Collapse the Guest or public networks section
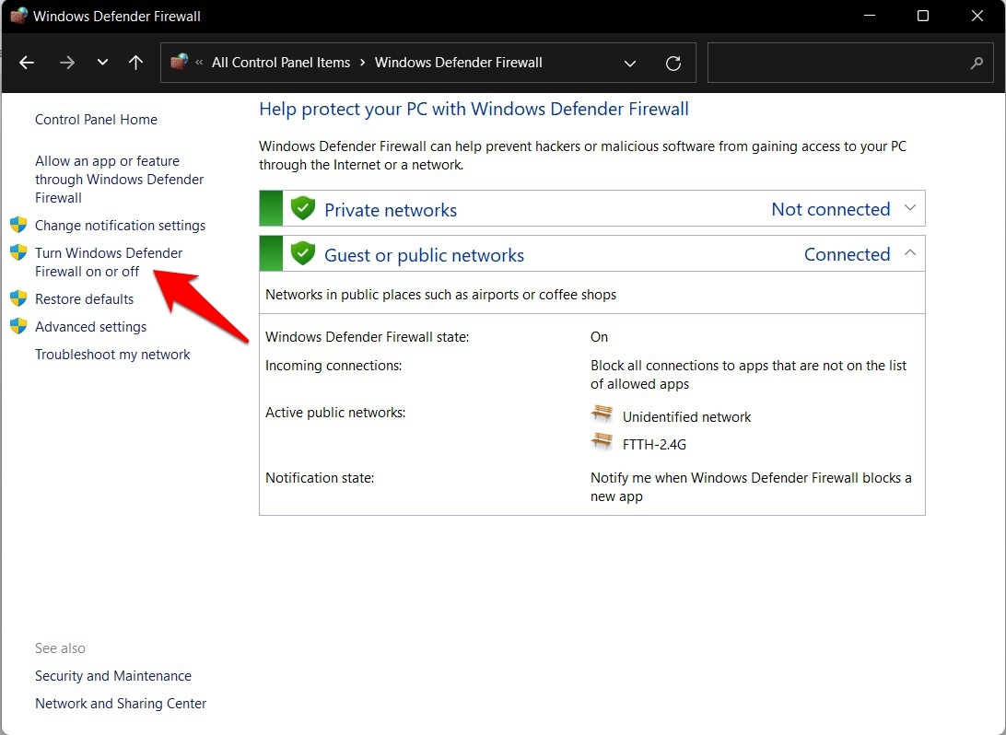 (910, 253)
